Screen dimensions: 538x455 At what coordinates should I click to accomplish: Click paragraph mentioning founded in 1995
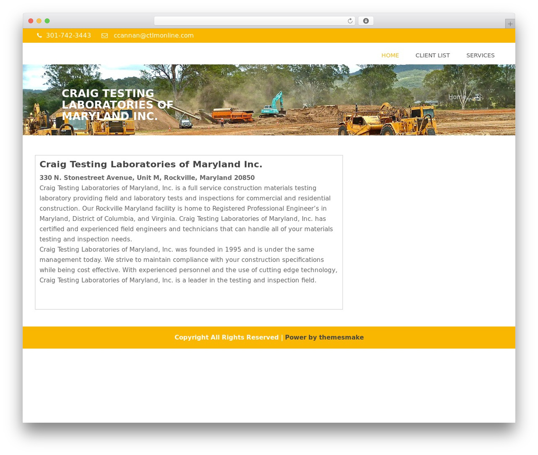pos(188,265)
